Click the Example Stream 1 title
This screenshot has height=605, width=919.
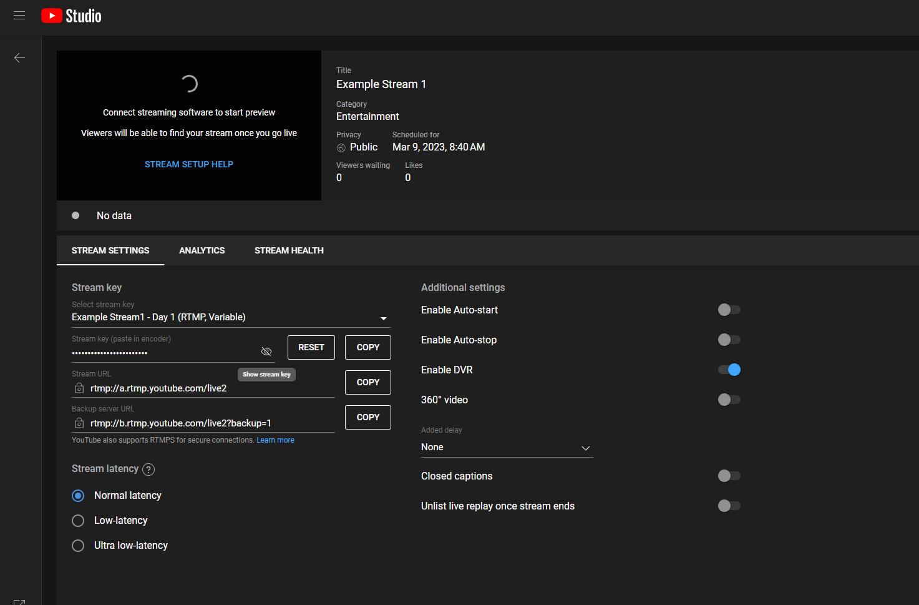point(381,84)
